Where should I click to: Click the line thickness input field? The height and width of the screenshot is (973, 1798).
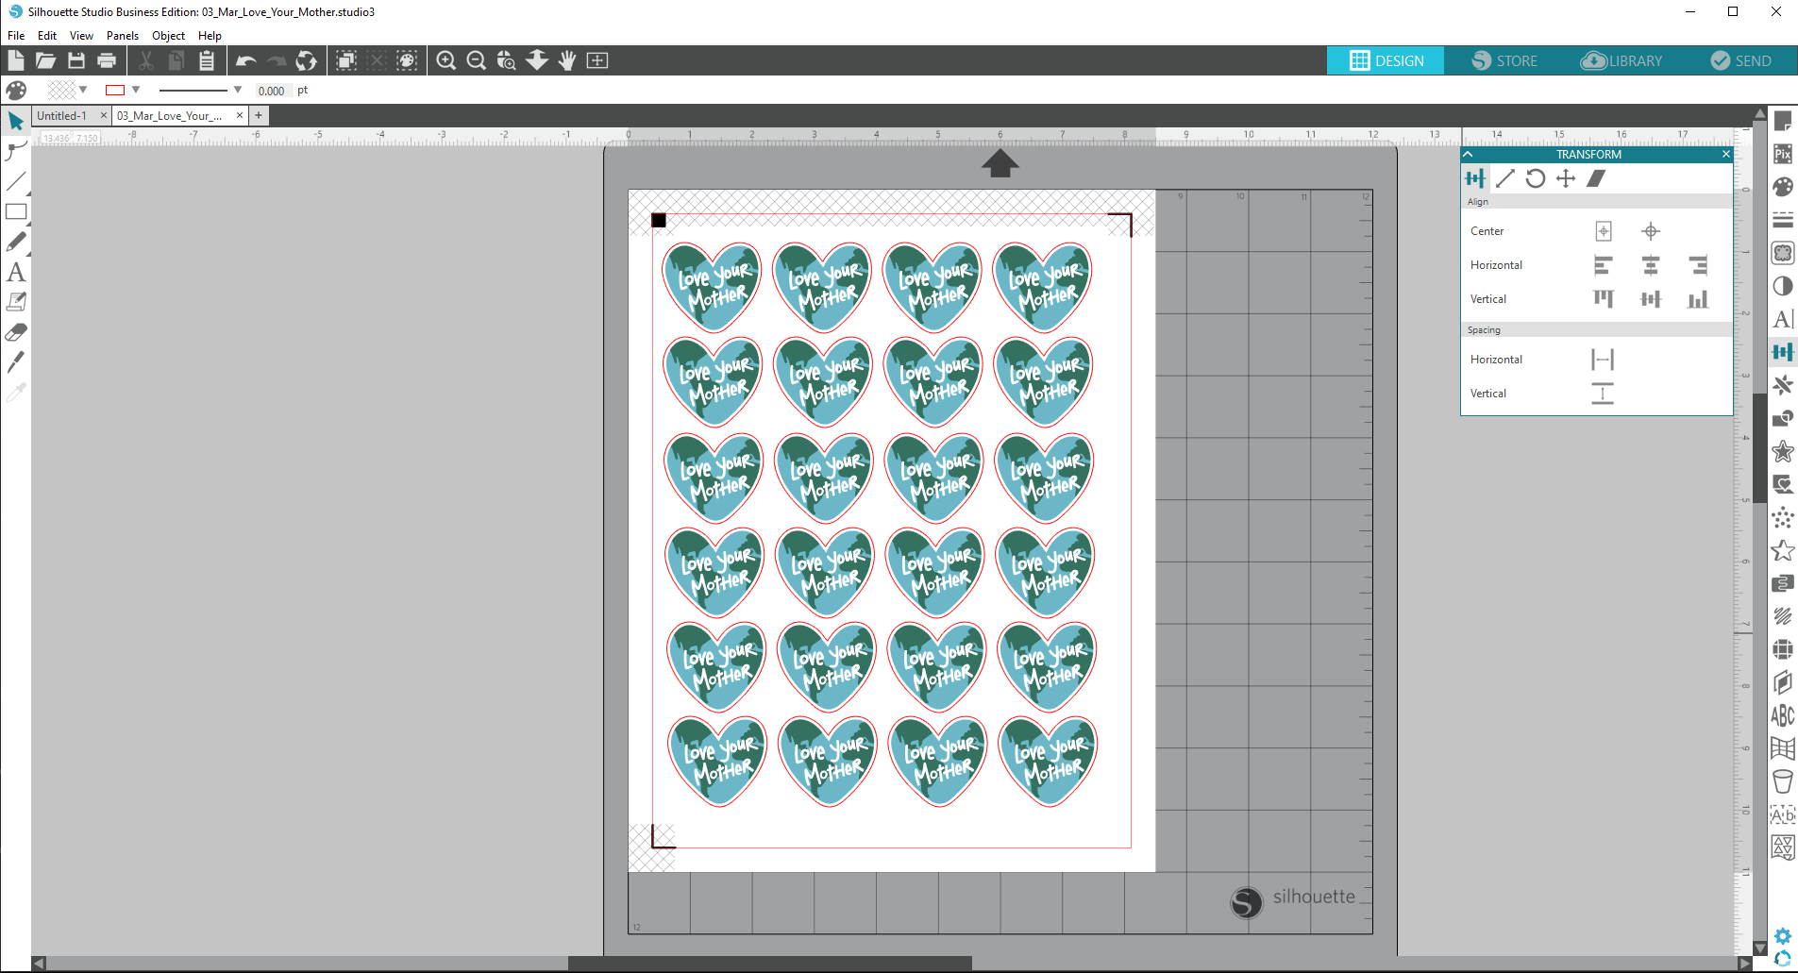pos(271,91)
